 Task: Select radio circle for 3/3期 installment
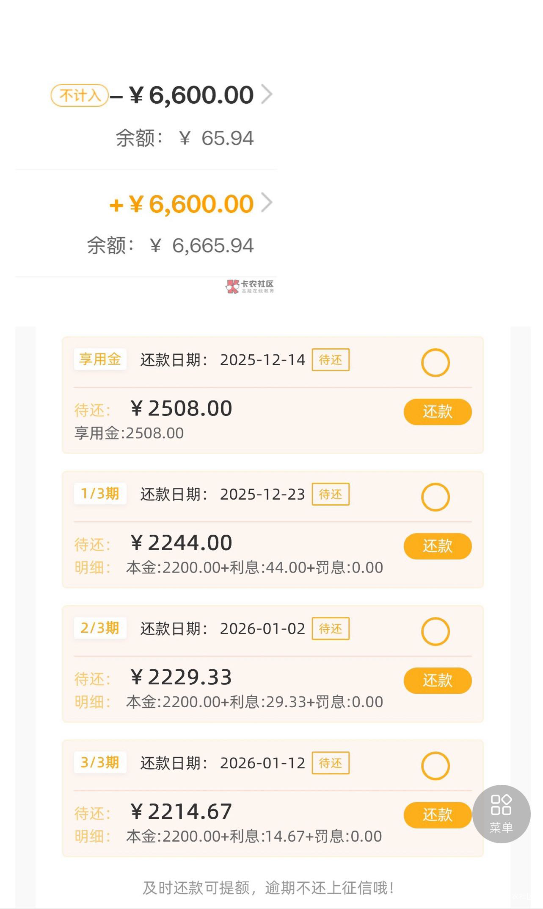pyautogui.click(x=435, y=766)
